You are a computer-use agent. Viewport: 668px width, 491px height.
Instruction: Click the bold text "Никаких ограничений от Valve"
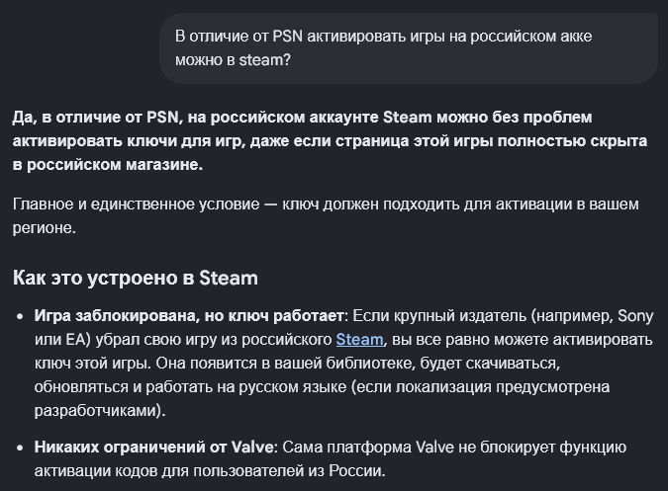(153, 448)
